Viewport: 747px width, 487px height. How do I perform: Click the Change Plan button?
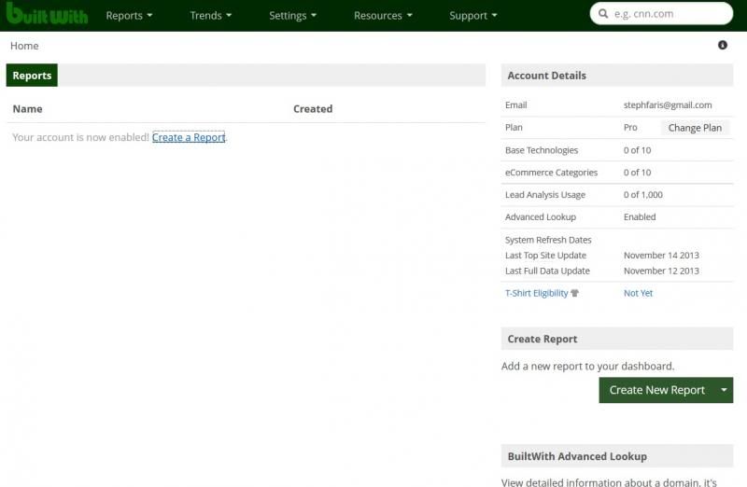click(x=695, y=128)
